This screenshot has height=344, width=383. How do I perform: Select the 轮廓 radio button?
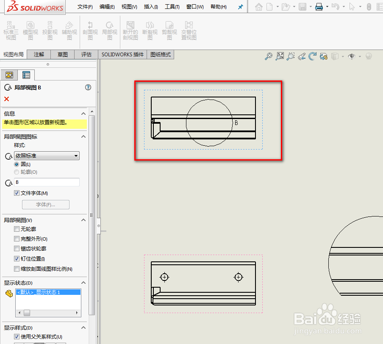click(x=16, y=172)
